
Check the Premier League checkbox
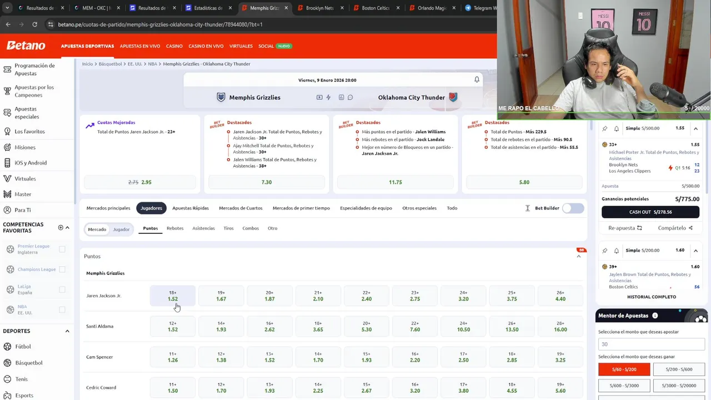click(x=62, y=249)
